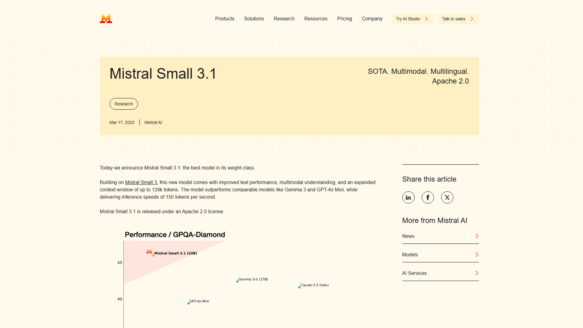The image size is (583, 328).
Task: Go to the Pricing page
Action: coord(344,19)
